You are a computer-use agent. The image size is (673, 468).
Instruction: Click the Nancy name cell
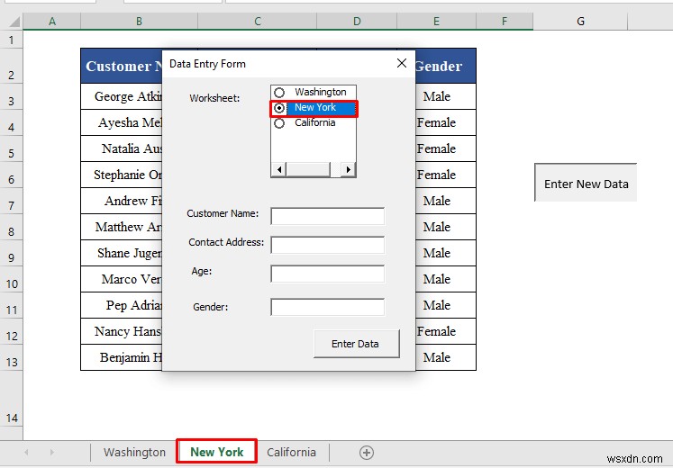(122, 331)
